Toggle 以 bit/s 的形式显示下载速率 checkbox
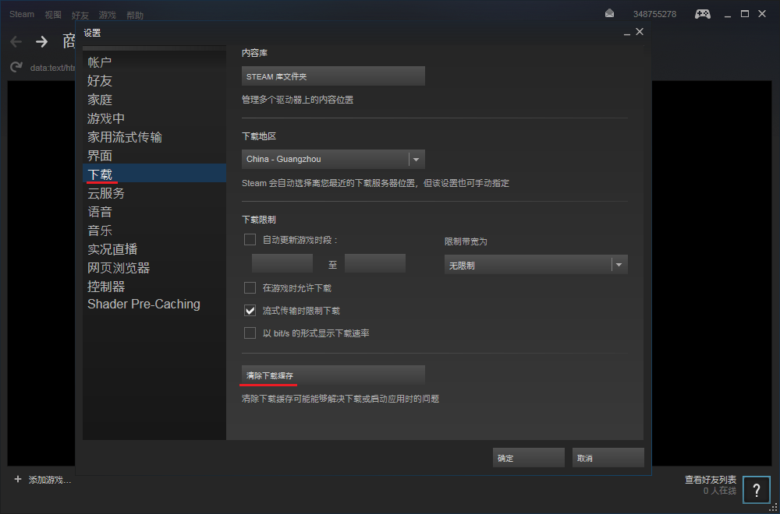The width and height of the screenshot is (780, 514). 250,333
